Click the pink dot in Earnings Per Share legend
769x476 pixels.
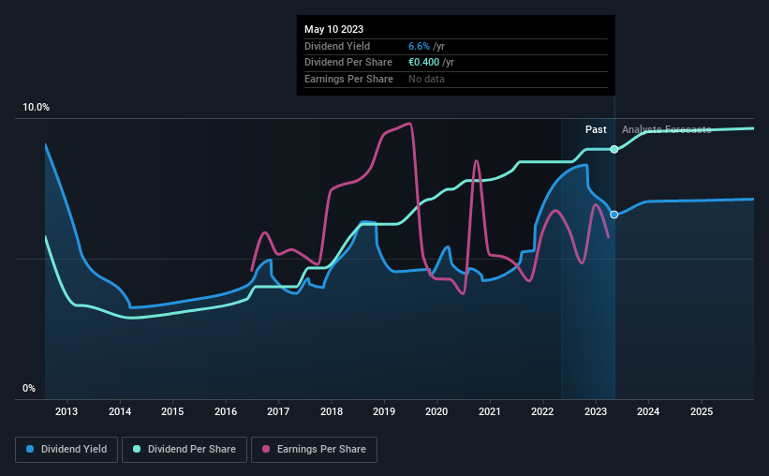[266, 449]
